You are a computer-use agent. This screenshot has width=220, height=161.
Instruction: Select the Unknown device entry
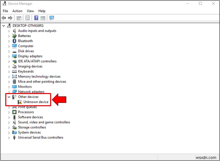(x=36, y=102)
